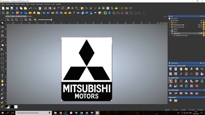Pick the ellipse drawing tool
The height and width of the screenshot is (115, 205).
pos(2,63)
